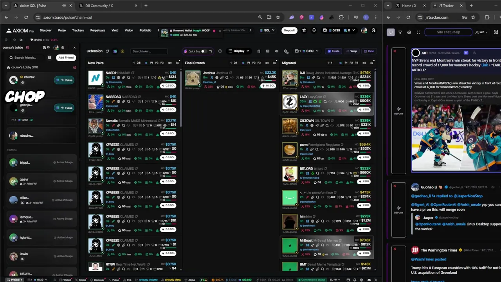The width and height of the screenshot is (501, 282).
Task: Open the notifications bell in Axiom header
Action: click(x=314, y=30)
